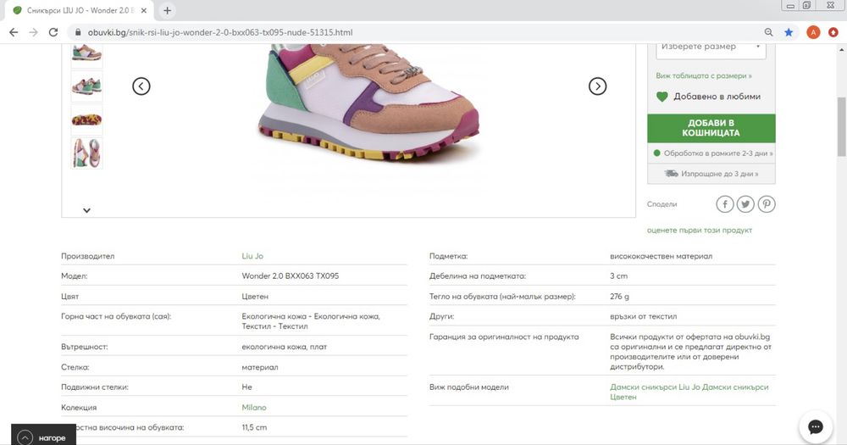The width and height of the screenshot is (847, 445).
Task: Open the Liu Jo manufacturer link
Action: (252, 256)
